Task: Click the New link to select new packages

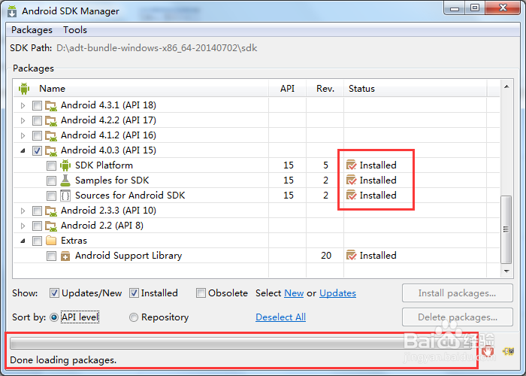Action: point(294,293)
